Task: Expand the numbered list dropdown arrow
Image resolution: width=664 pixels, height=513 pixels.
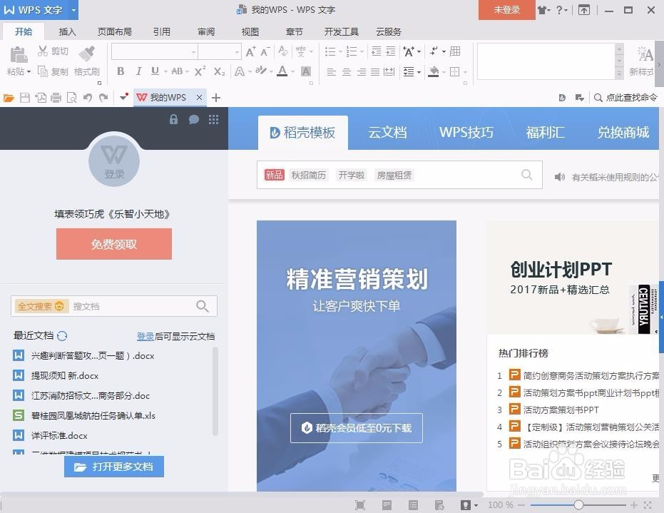Action: pos(362,51)
